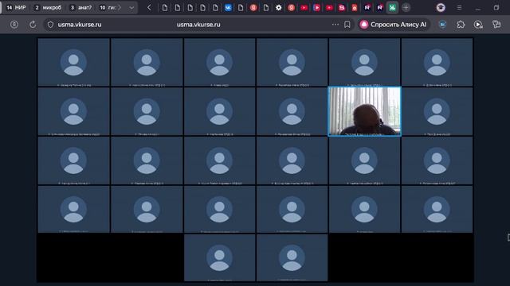Open the "3 анат?" tab group
Viewport: 510px width, 286px height.
[81, 7]
